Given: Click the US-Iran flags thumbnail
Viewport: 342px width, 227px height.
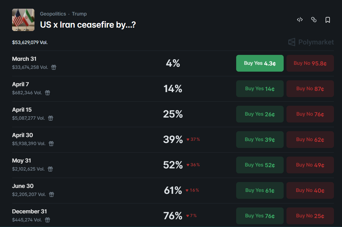Looking at the screenshot, I should [x=23, y=20].
